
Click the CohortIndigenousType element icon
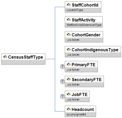69,49
